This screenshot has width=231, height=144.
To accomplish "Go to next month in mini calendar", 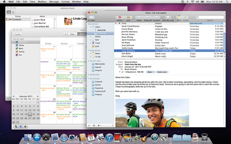I will (38, 96).
